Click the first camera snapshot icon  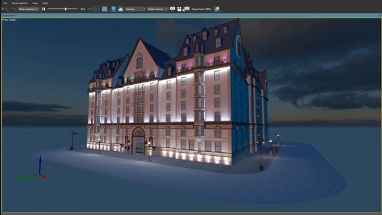pos(172,9)
